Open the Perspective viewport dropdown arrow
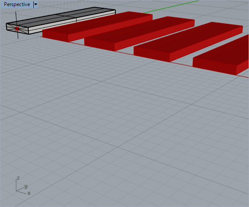 pyautogui.click(x=36, y=4)
